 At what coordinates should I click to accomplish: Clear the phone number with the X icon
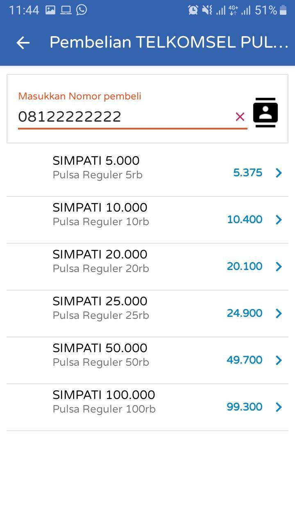(x=240, y=117)
